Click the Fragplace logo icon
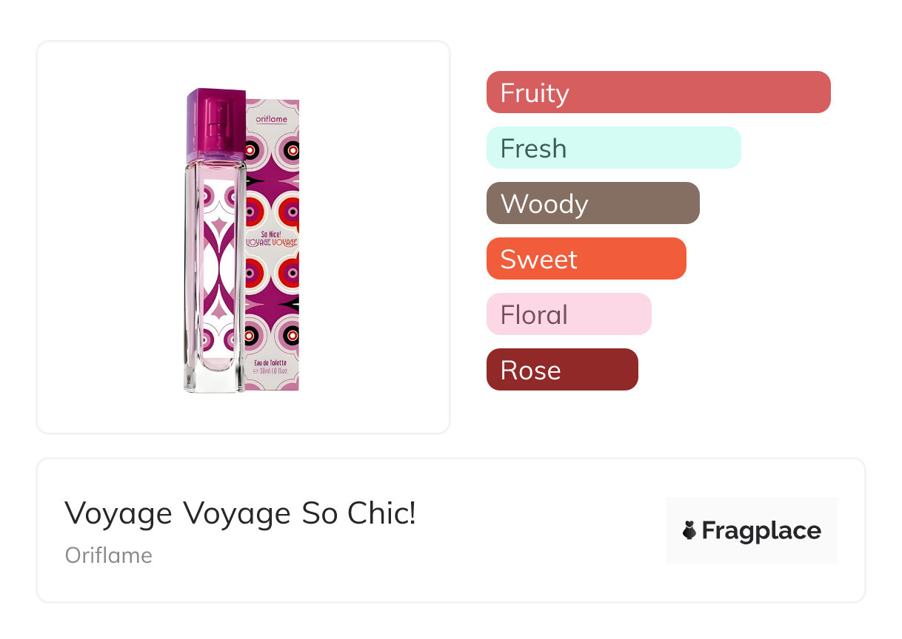Viewport: 902px width, 639px height. (x=689, y=530)
